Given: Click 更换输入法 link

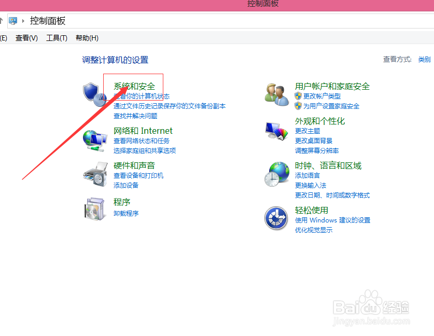Looking at the screenshot, I should (311, 186).
